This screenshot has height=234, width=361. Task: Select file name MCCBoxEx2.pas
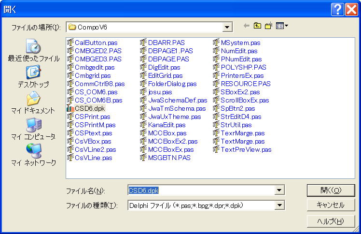click(x=173, y=141)
